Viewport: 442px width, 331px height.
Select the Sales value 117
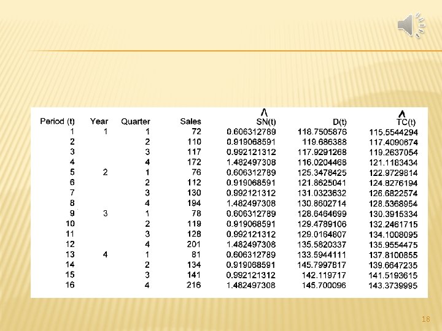click(194, 152)
